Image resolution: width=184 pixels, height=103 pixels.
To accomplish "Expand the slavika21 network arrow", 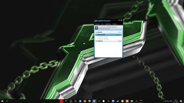I will [x=121, y=41].
